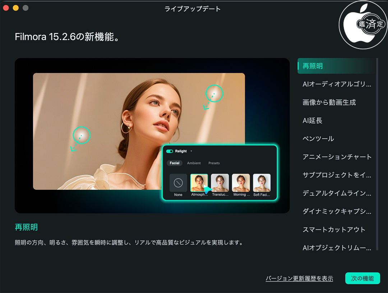Choose the Morning preset thumbnail
The height and width of the screenshot is (293, 388).
tap(241, 183)
